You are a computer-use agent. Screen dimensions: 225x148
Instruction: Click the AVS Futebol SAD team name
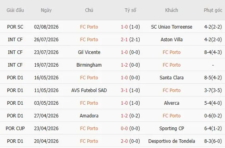pyautogui.click(x=89, y=90)
